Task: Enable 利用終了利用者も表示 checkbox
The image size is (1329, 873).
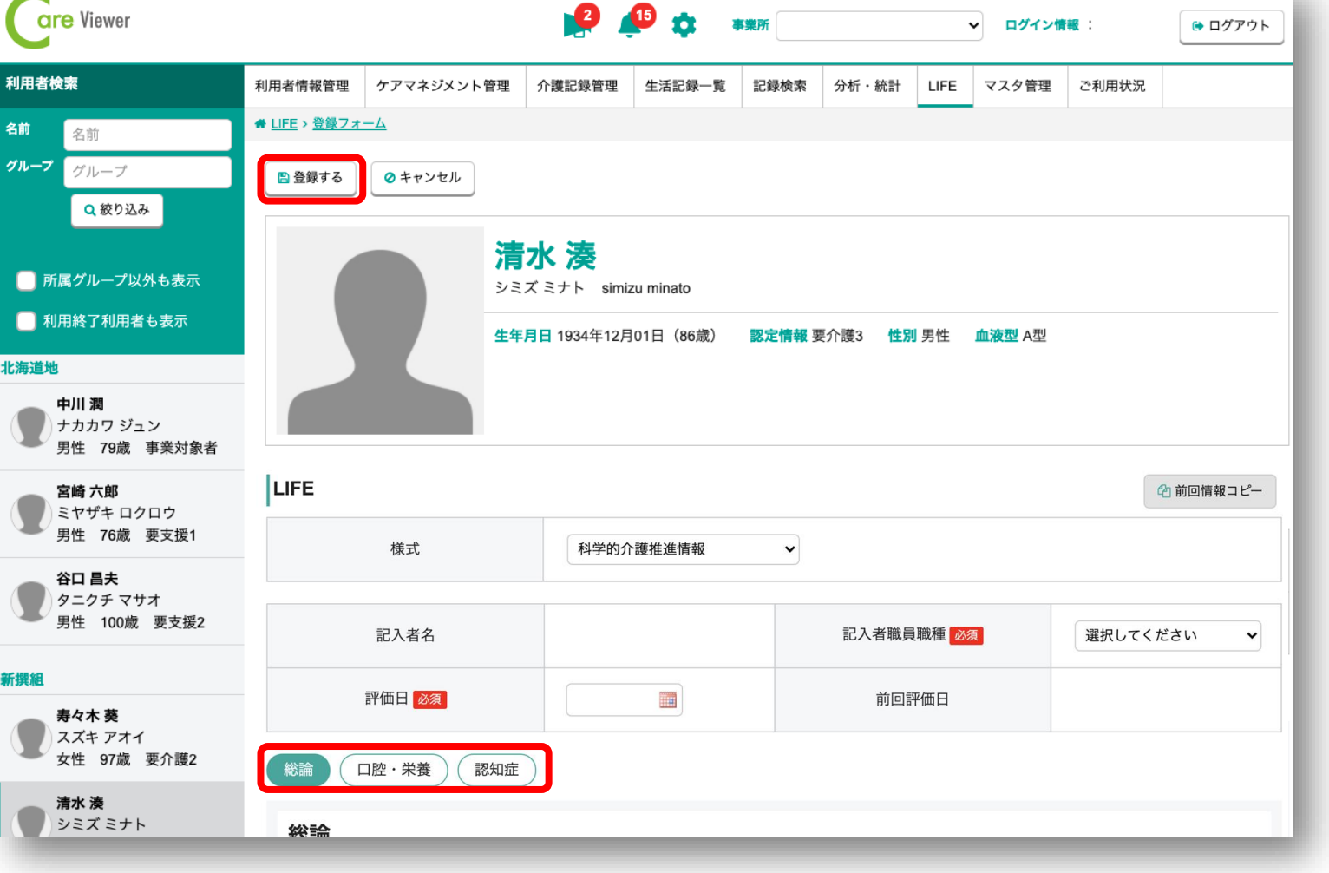Action: tap(27, 321)
